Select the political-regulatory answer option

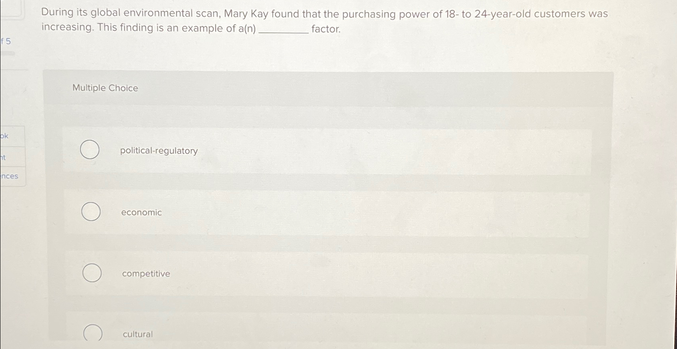91,150
